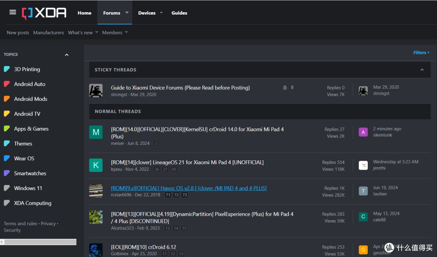This screenshot has height=257, width=437.
Task: Open Members in sub-navigation
Action: pyautogui.click(x=112, y=33)
